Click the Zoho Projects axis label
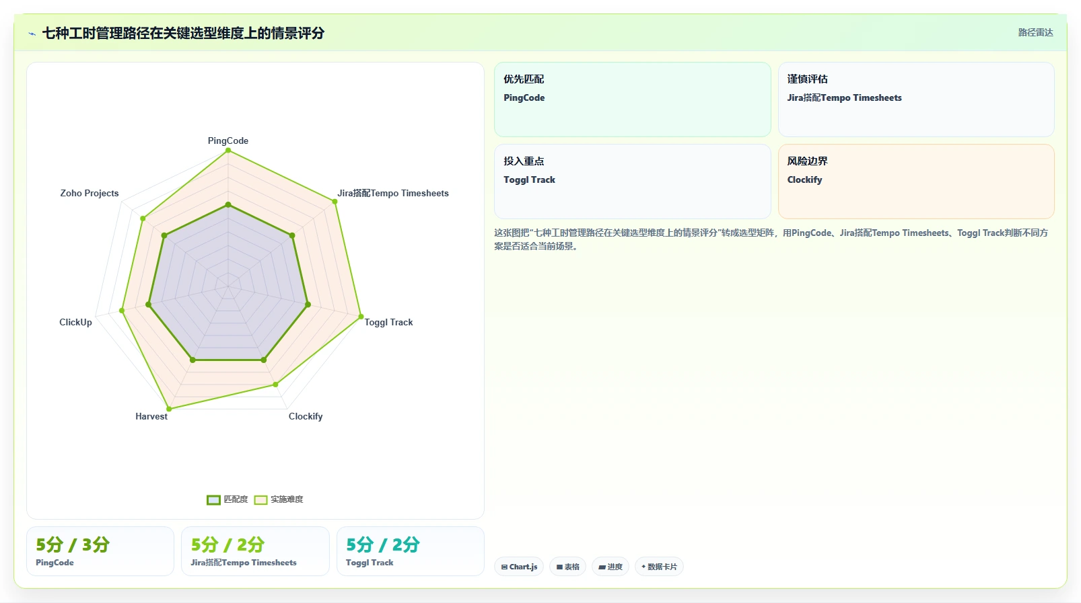 click(x=90, y=193)
